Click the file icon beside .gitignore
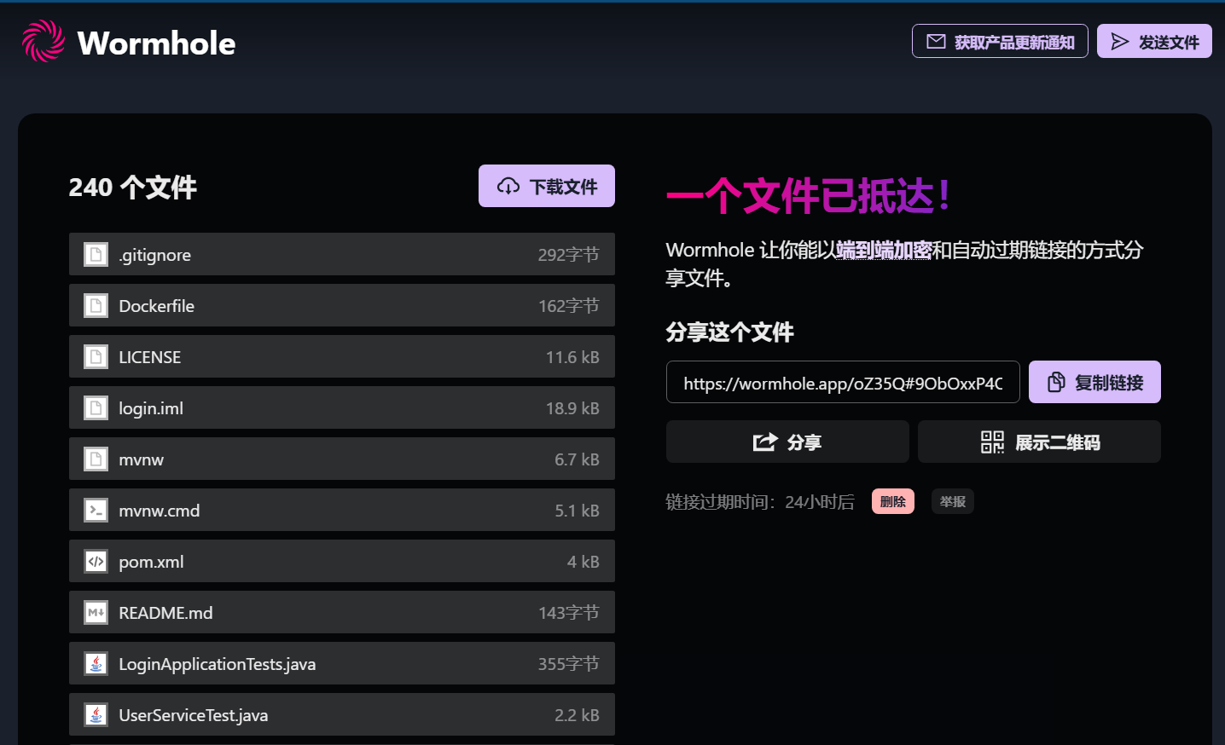 pos(96,255)
